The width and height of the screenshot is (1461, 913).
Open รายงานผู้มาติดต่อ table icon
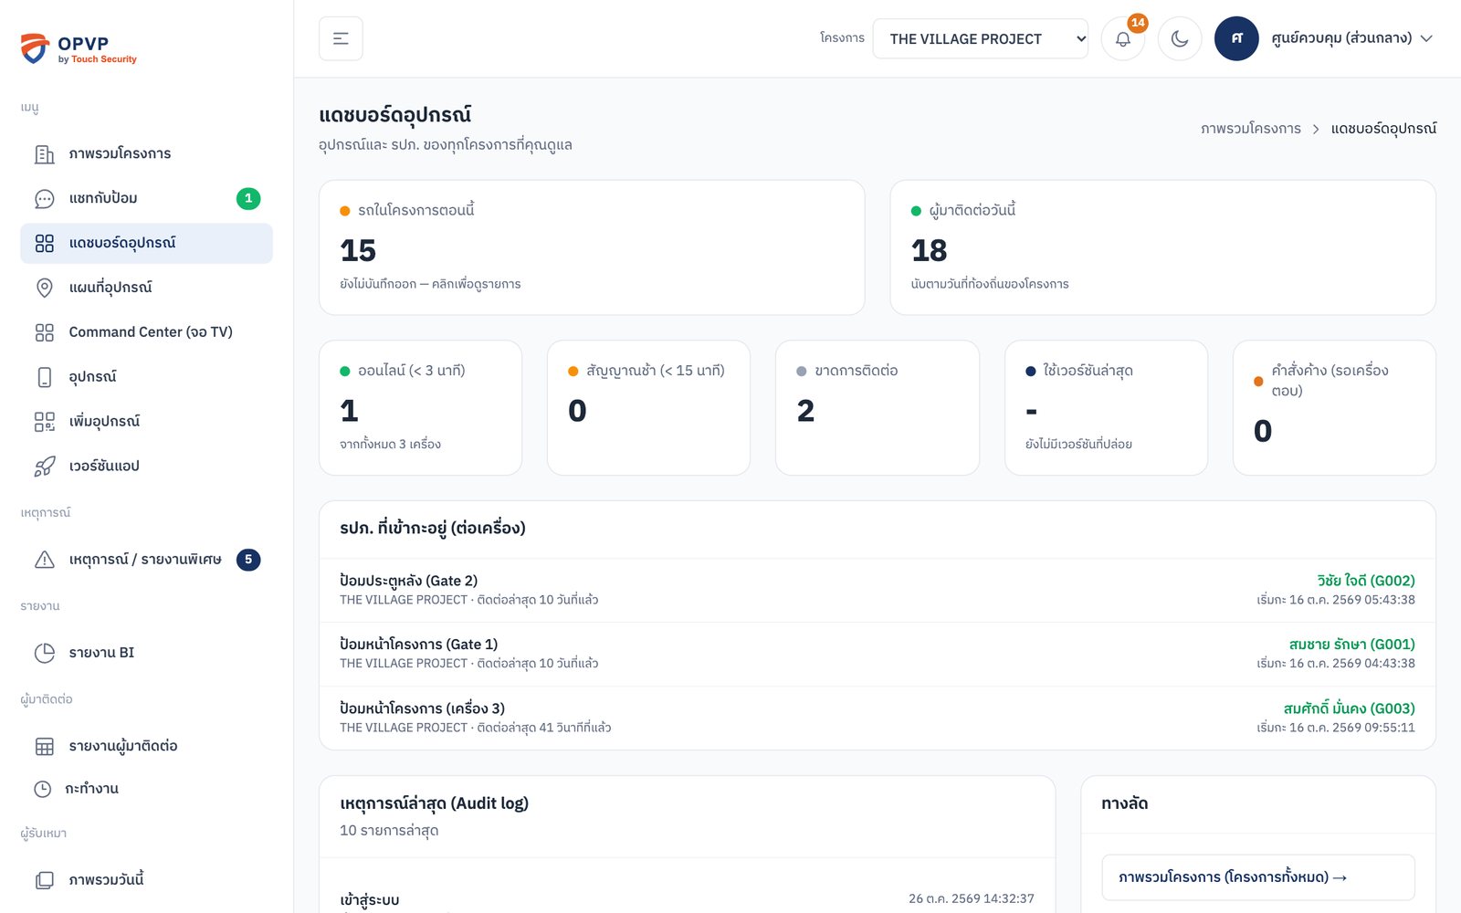point(44,746)
